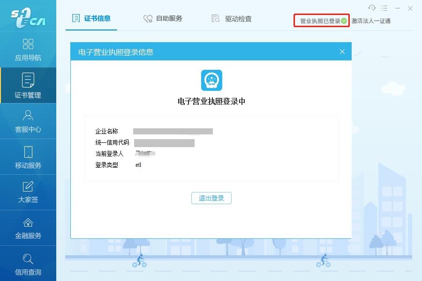The height and width of the screenshot is (281, 422).
Task: Click the headset support icon top right
Action: point(372,8)
